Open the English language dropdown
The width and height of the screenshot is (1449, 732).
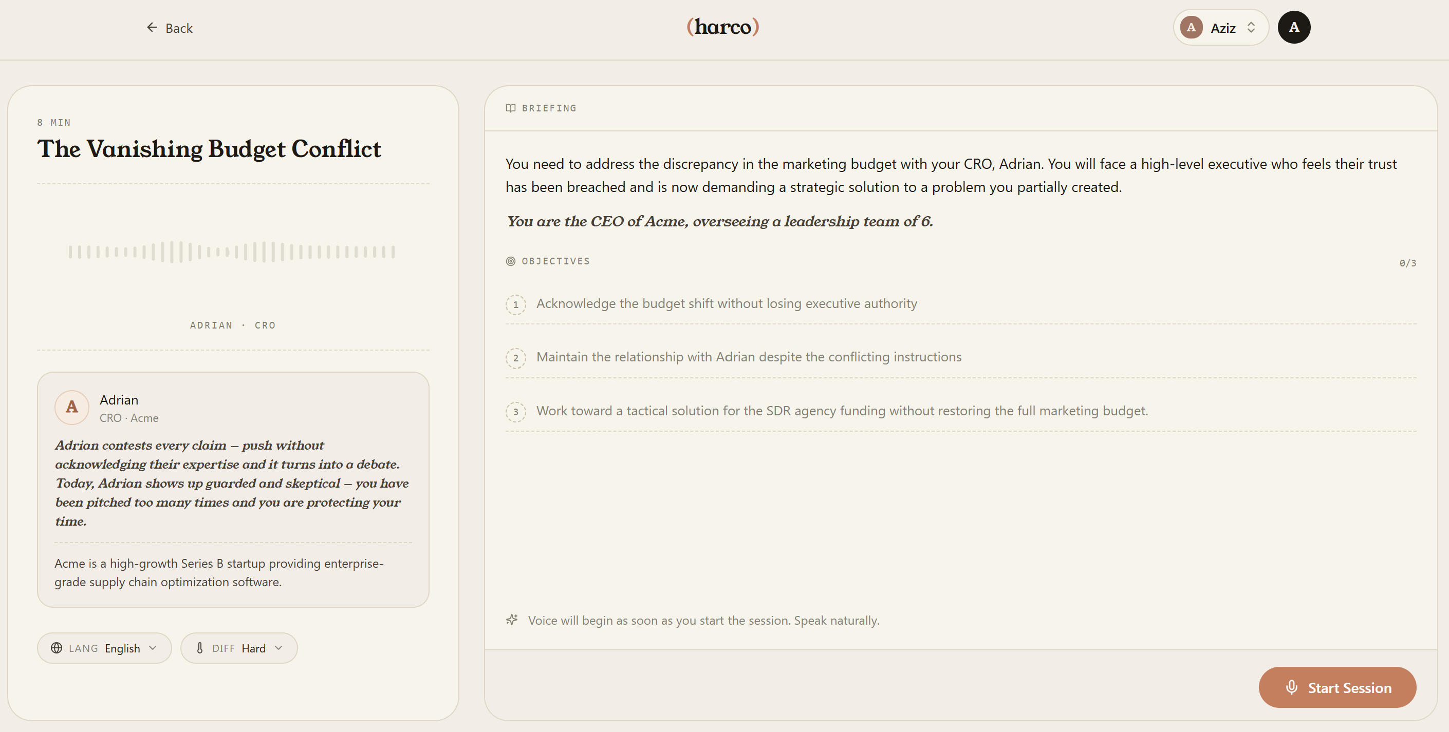point(104,648)
